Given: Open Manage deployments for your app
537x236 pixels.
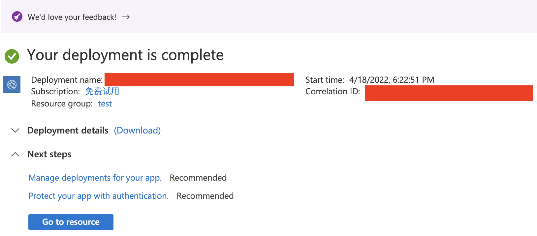Looking at the screenshot, I should 95,178.
